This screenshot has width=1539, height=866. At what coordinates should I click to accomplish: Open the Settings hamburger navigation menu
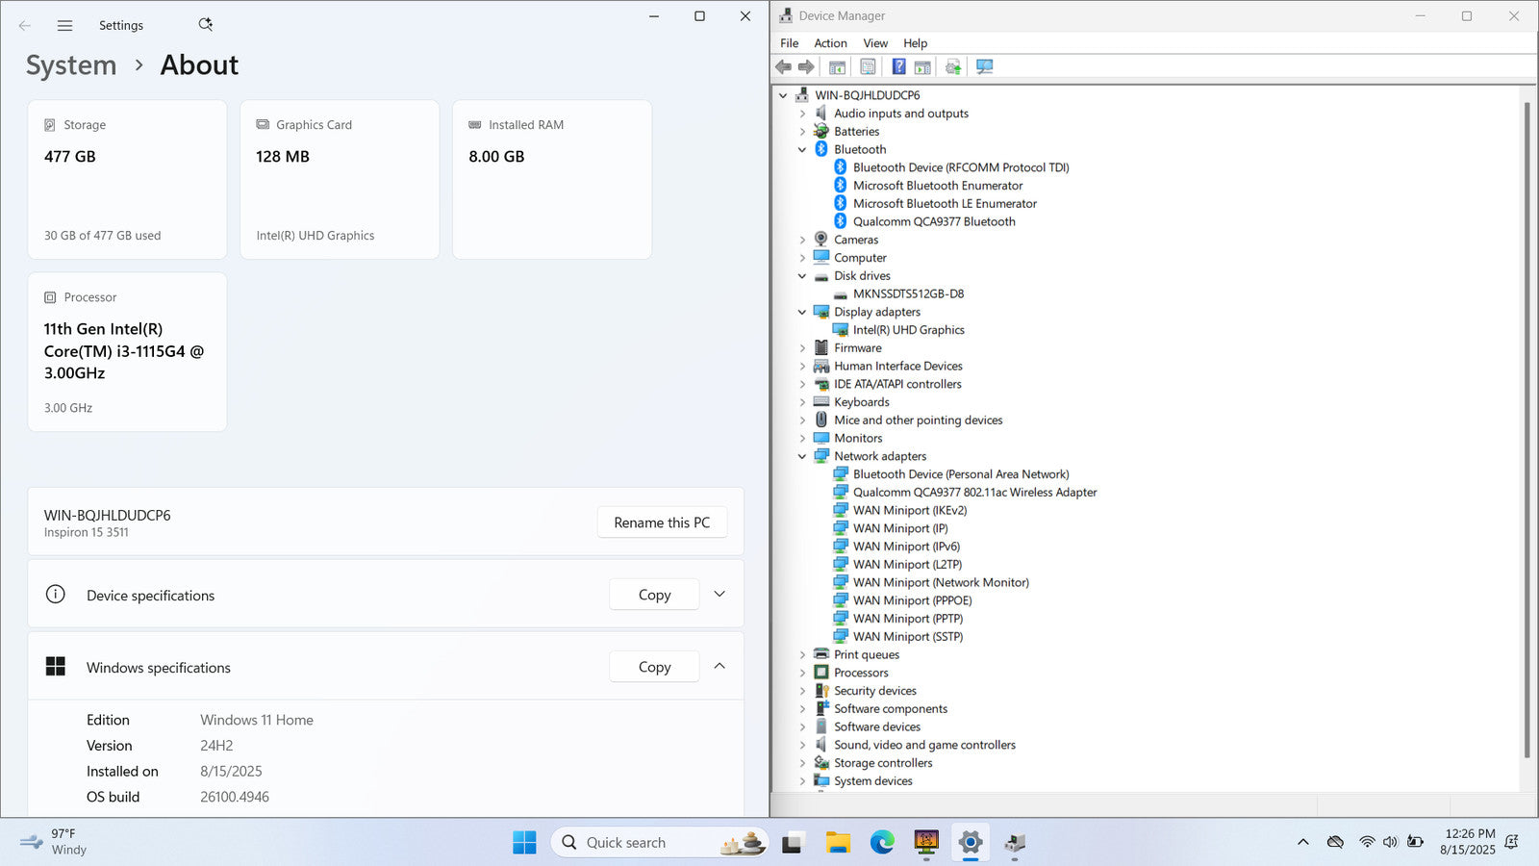click(x=64, y=26)
